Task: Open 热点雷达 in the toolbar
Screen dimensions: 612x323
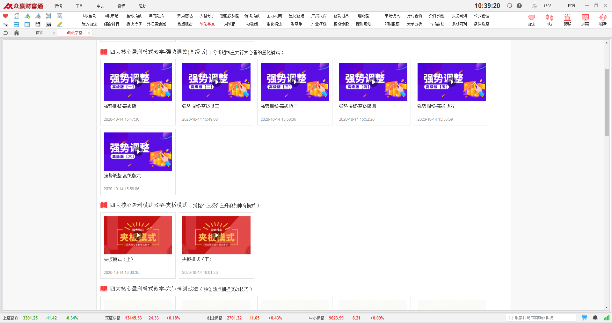Action: pos(185,16)
